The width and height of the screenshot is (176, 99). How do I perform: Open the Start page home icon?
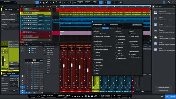(x=169, y=2)
